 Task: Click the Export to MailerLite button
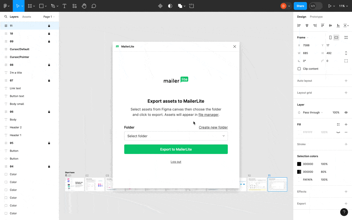[176, 149]
